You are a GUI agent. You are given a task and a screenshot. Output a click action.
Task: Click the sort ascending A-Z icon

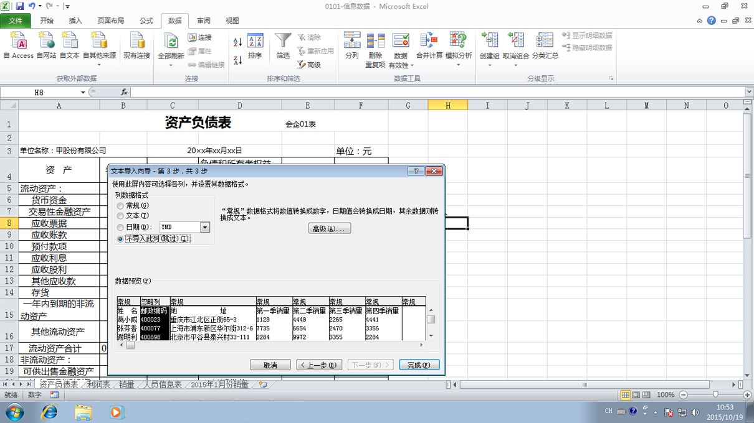(x=237, y=42)
